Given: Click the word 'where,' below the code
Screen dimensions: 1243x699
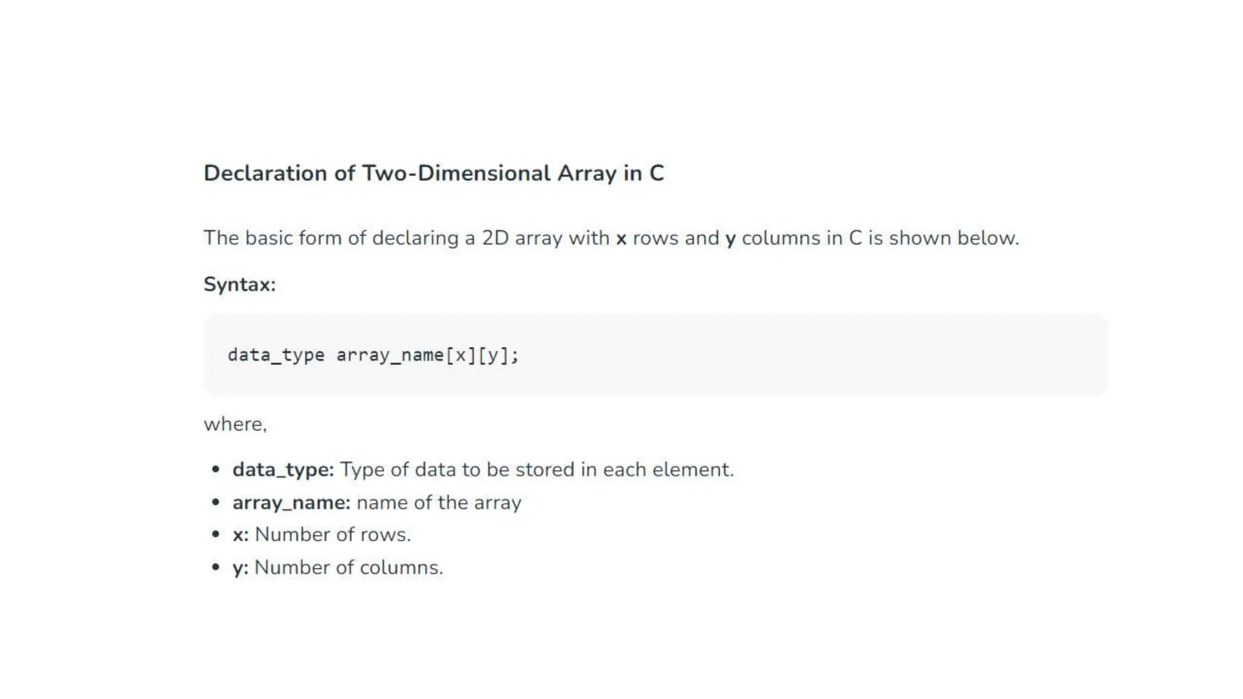Looking at the screenshot, I should pyautogui.click(x=235, y=424).
